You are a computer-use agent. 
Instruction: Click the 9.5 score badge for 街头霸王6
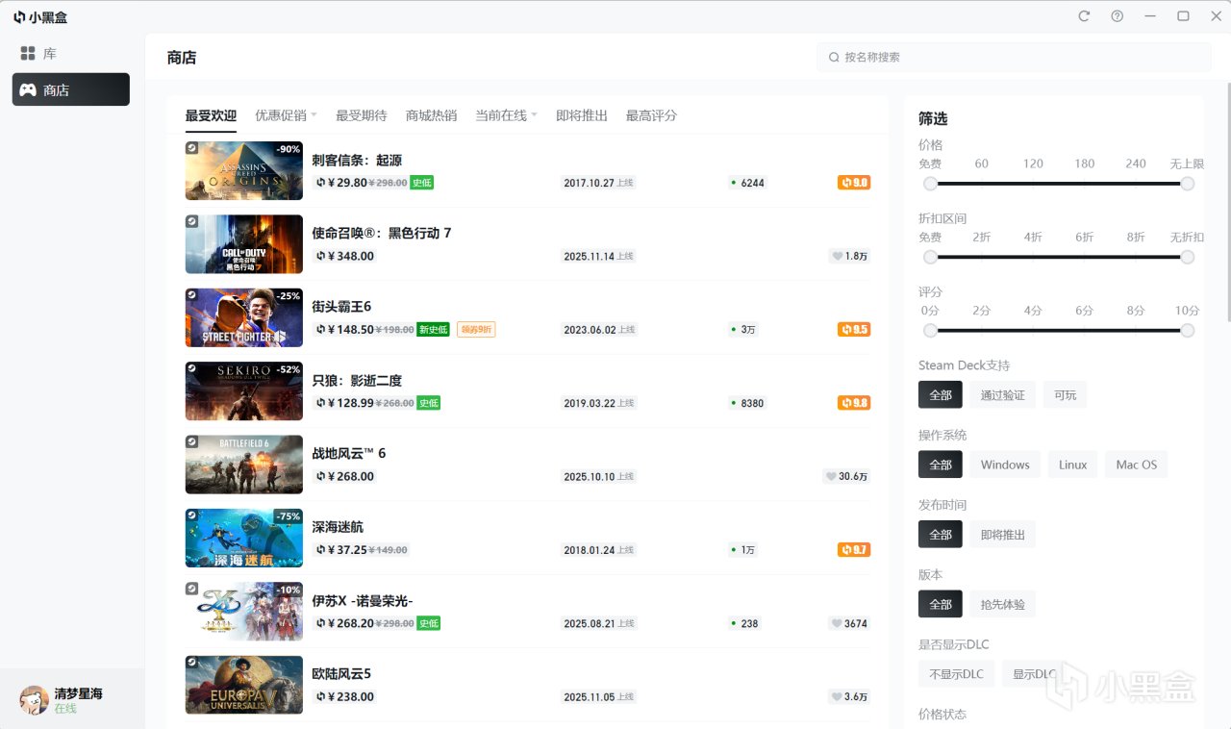pos(854,329)
